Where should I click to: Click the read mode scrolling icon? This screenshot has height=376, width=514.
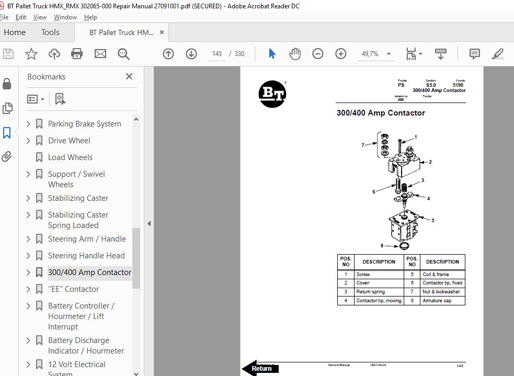[x=441, y=54]
